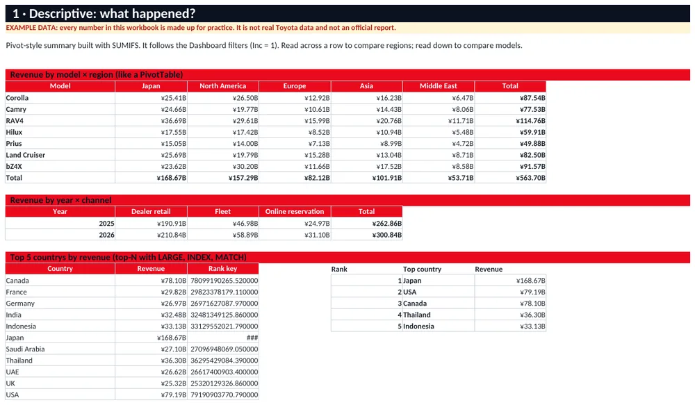Select 'Thailand' in the Top country column

click(439, 315)
